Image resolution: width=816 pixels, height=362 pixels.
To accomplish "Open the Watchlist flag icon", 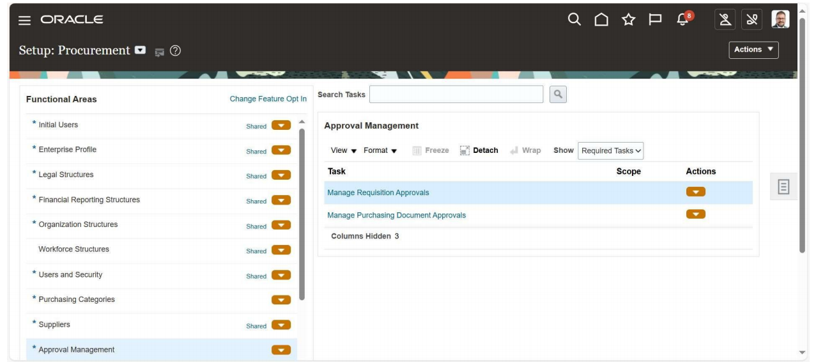I will (x=654, y=20).
